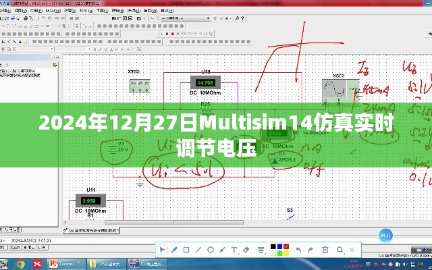Screen dimensions: 432x270
Task: Select the blue pen annotation tool
Action: coord(174,250)
